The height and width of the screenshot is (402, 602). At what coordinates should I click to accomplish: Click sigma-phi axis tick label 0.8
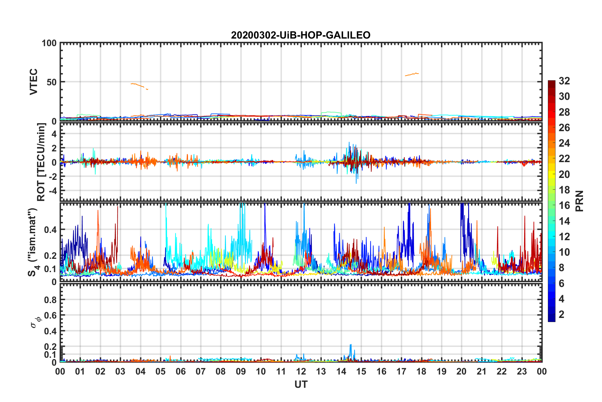(x=51, y=300)
